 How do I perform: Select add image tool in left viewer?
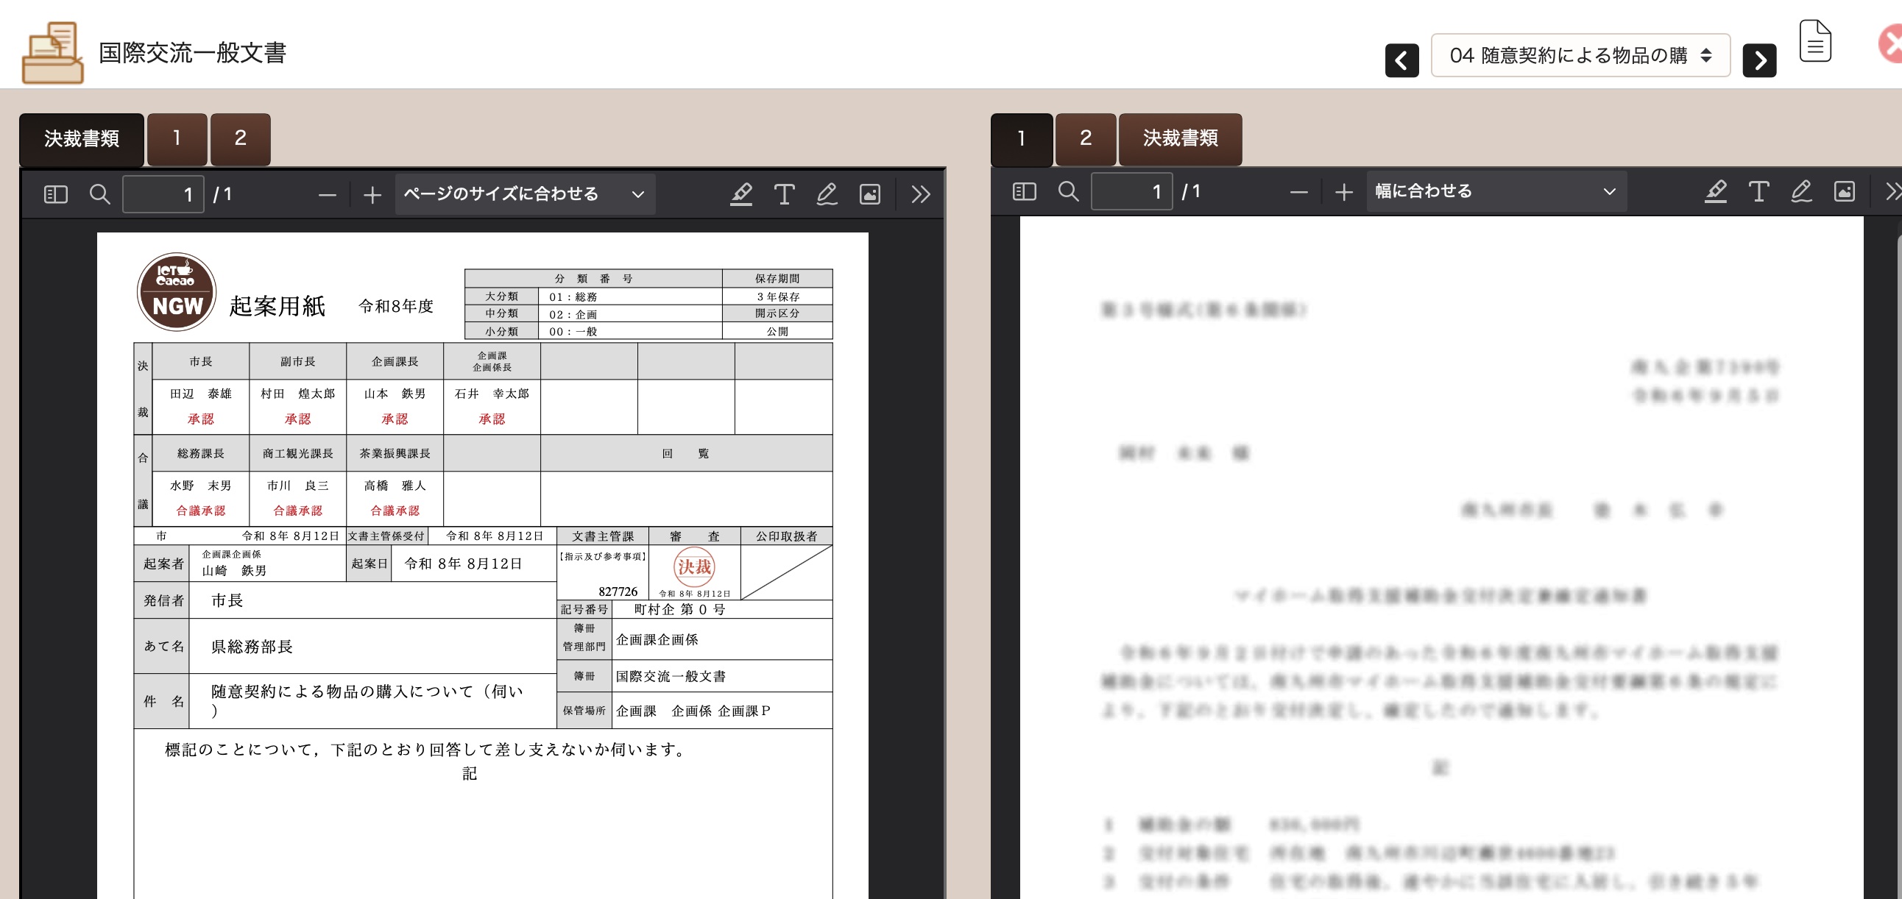(x=870, y=194)
